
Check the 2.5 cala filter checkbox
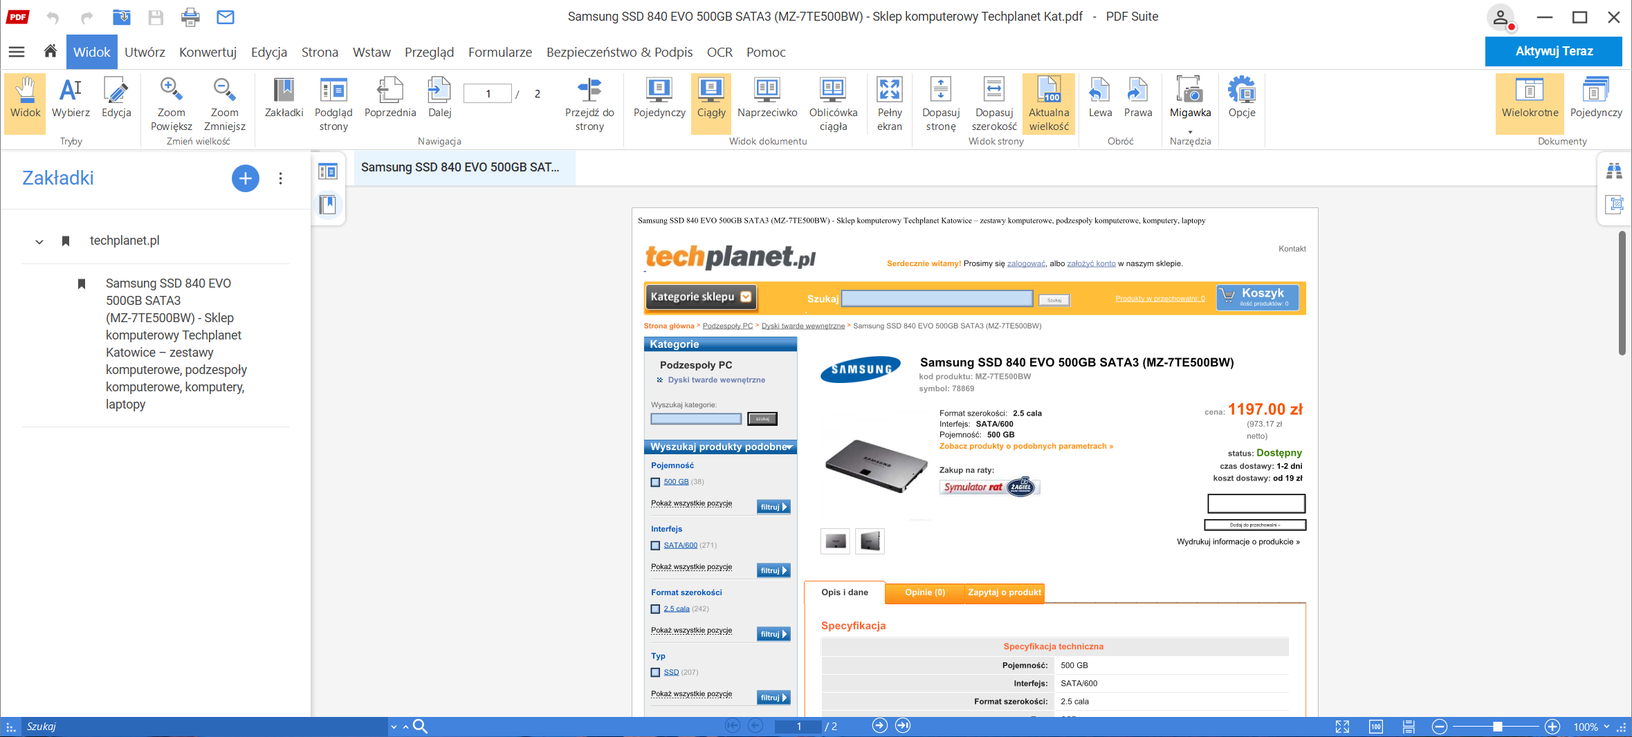click(655, 609)
